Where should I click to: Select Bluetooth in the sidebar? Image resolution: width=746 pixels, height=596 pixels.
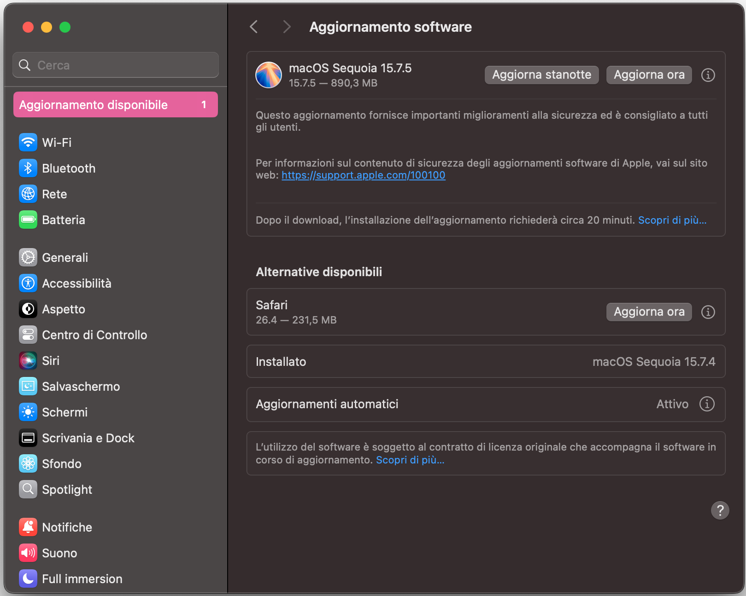[69, 168]
